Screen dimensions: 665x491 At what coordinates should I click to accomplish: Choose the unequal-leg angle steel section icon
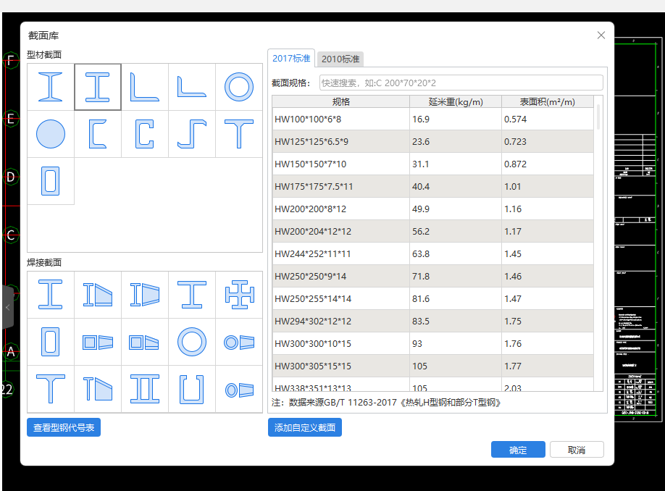click(x=192, y=87)
